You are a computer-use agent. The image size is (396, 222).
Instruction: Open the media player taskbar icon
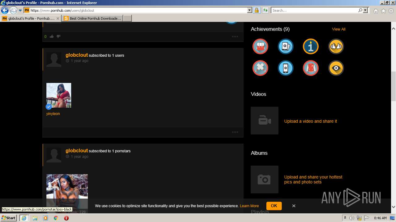[x=45, y=218]
